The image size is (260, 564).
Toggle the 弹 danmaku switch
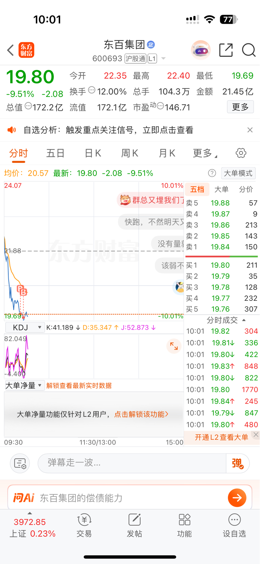pos(238,463)
